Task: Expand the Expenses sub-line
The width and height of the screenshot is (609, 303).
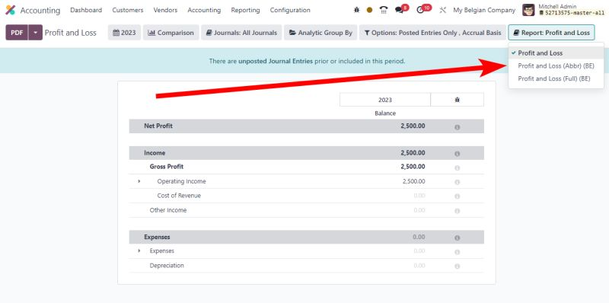Action: (139, 251)
